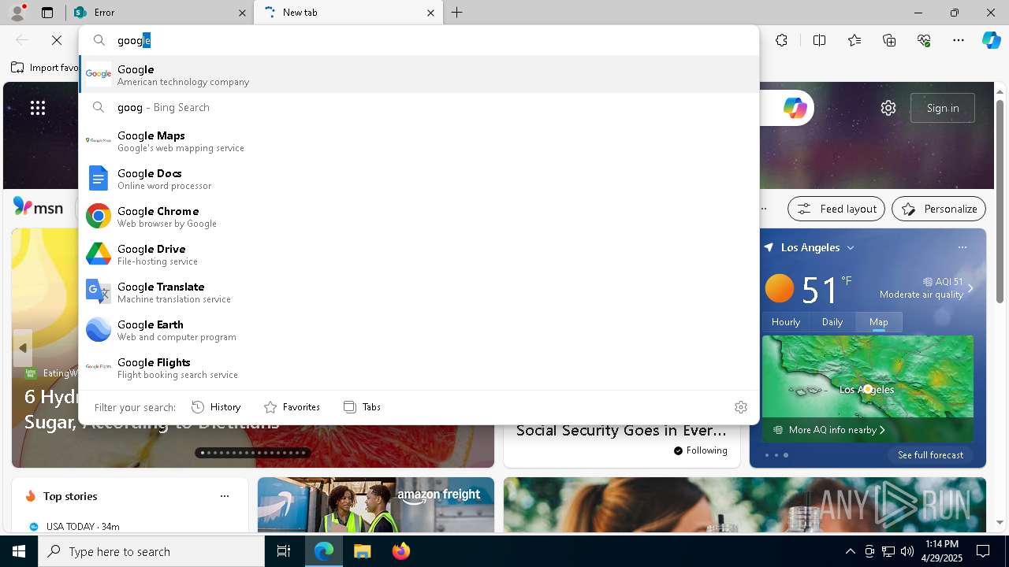Open File Explorer from taskbar
The image size is (1009, 567).
click(362, 551)
